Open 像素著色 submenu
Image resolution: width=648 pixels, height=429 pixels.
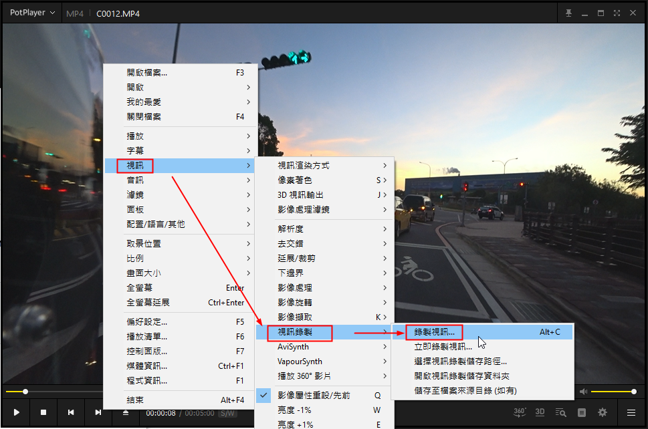[324, 180]
